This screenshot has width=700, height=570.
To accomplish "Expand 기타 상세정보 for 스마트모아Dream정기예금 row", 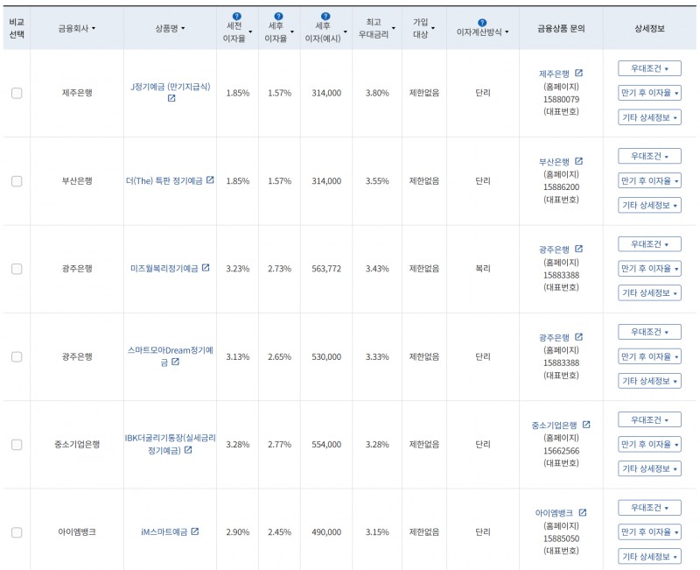I will coord(649,381).
